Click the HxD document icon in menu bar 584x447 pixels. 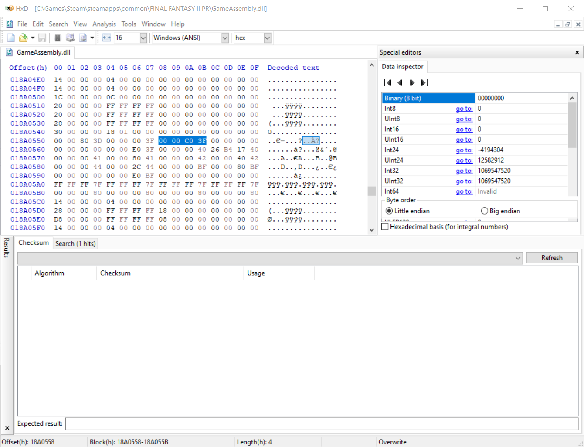point(10,24)
